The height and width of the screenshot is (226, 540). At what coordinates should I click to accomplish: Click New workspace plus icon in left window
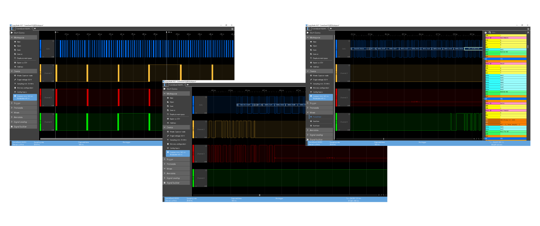15,42
